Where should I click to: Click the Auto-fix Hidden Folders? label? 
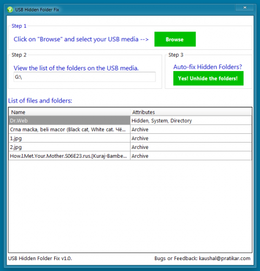click(207, 67)
